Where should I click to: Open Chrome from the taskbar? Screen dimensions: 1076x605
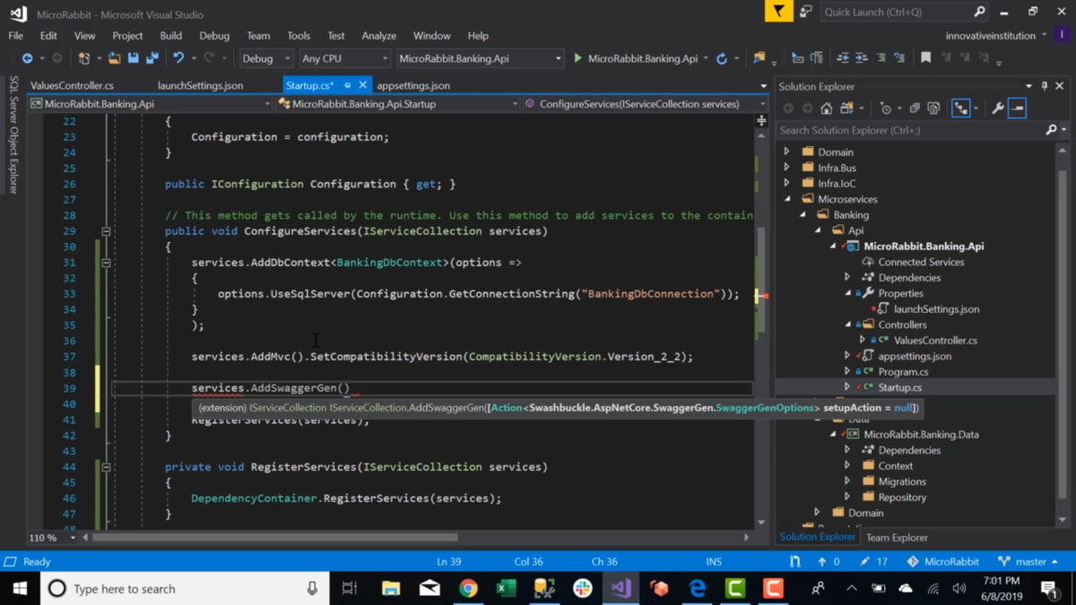click(468, 589)
